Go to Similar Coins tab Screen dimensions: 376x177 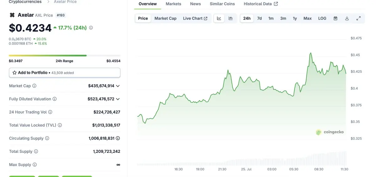pos(222,4)
